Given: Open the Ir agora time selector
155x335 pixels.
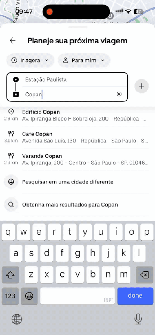Looking at the screenshot, I should [30, 60].
